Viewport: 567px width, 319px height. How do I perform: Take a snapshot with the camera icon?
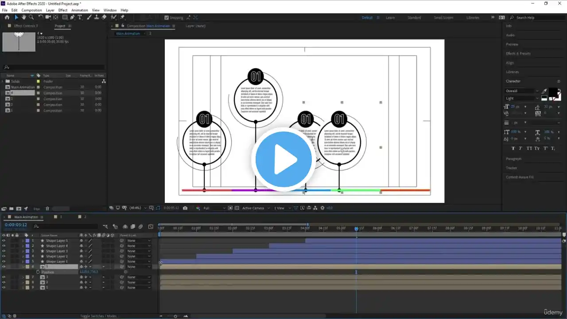pos(185,208)
